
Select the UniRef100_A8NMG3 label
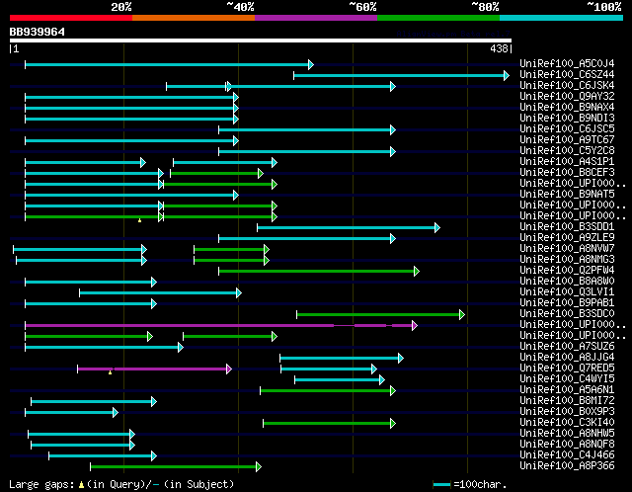pos(567,260)
